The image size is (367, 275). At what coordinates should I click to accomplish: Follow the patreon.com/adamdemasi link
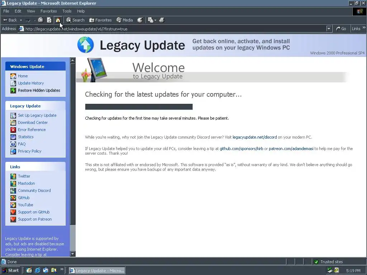pos(291,149)
